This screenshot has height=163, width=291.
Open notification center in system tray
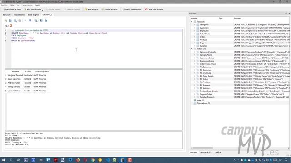pyautogui.click(x=286, y=160)
